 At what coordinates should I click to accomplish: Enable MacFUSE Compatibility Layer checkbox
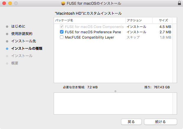coord(62,37)
